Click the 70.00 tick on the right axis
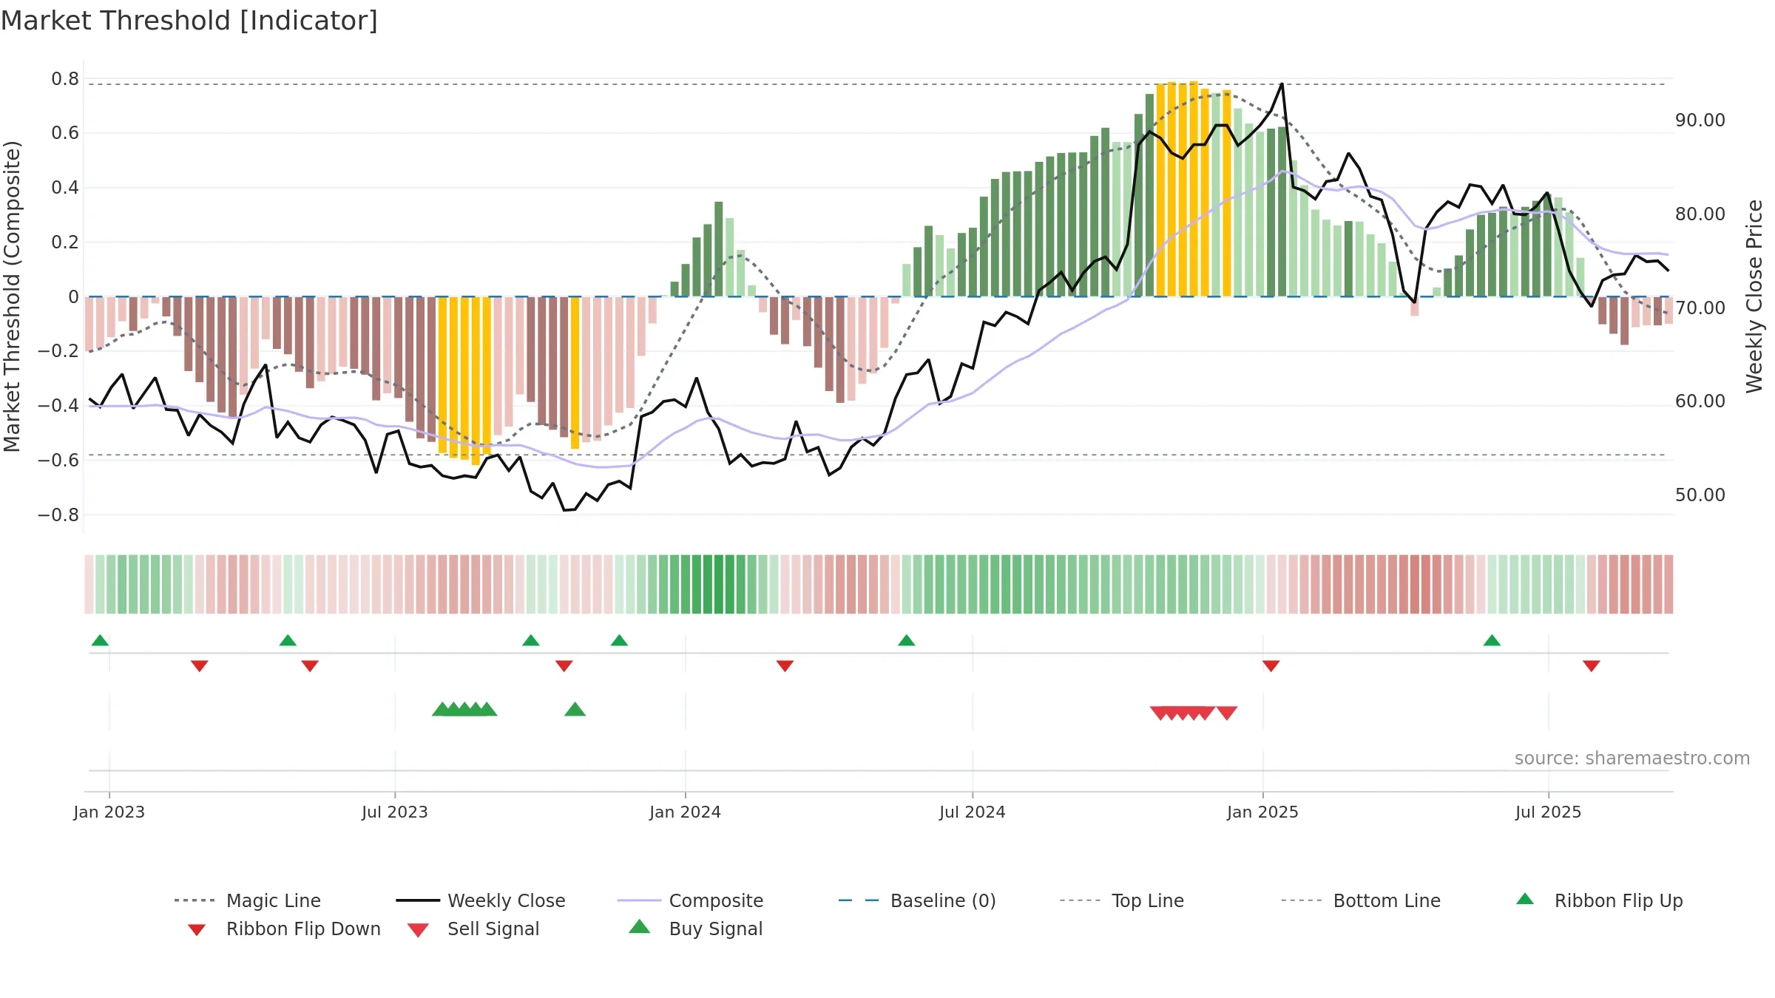The image size is (1775, 998). click(1700, 308)
